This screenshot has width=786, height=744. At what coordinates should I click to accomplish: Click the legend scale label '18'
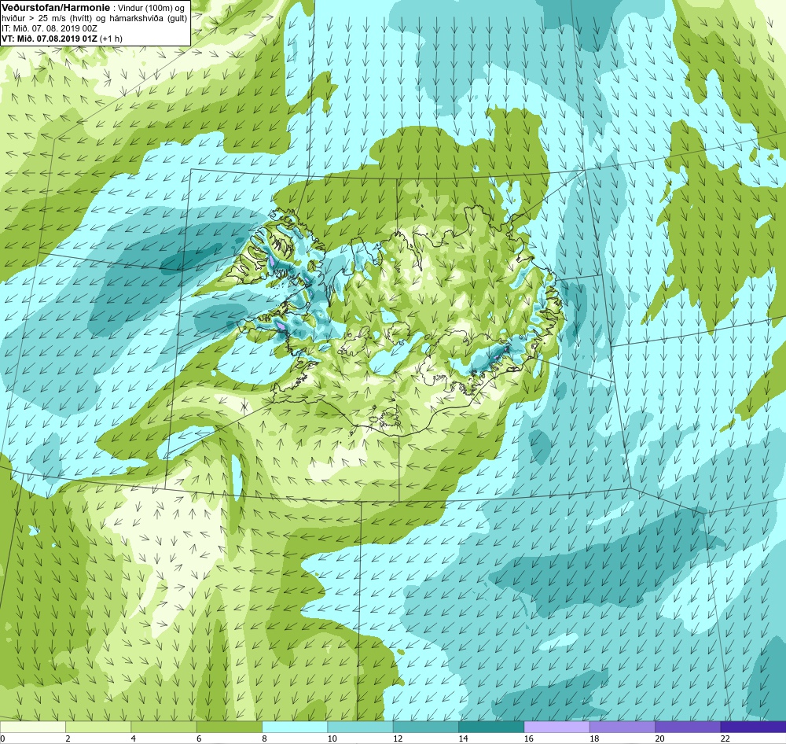click(x=594, y=738)
